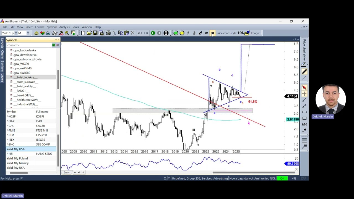Toggle dotted line style

coord(304,78)
